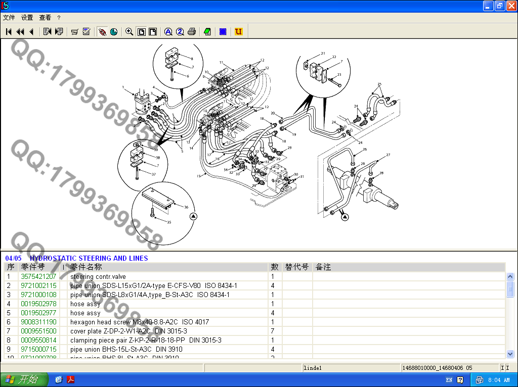
Task: Click the blue square selection icon
Action: [x=223, y=32]
